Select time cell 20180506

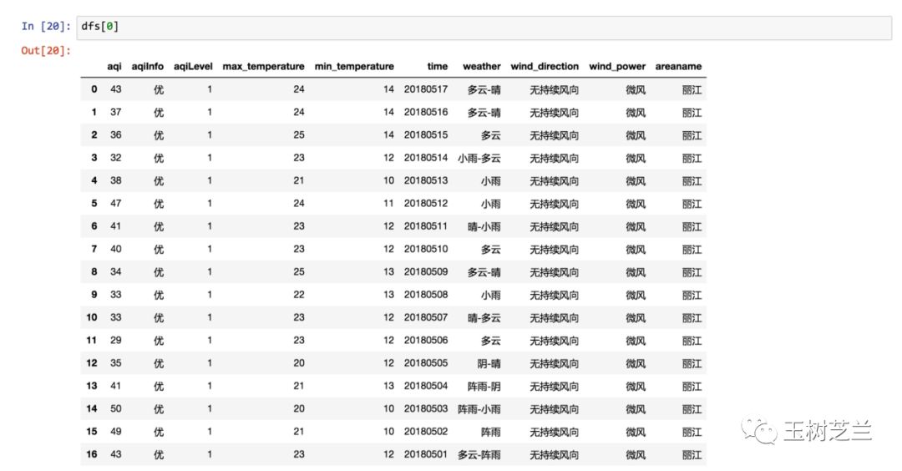coord(426,340)
